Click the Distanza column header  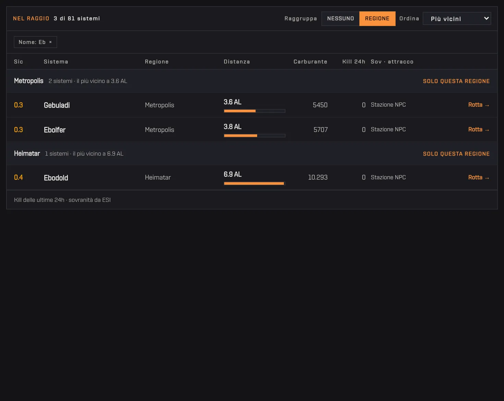(237, 62)
